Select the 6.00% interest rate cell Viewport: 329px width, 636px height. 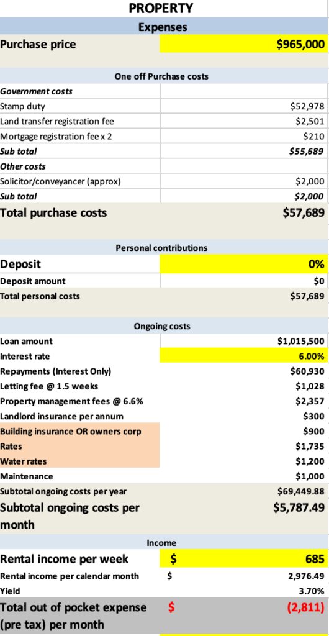coord(244,356)
